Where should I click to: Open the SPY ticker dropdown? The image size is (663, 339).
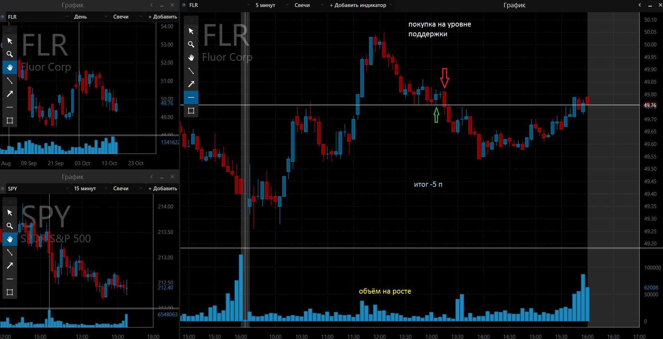coord(38,189)
